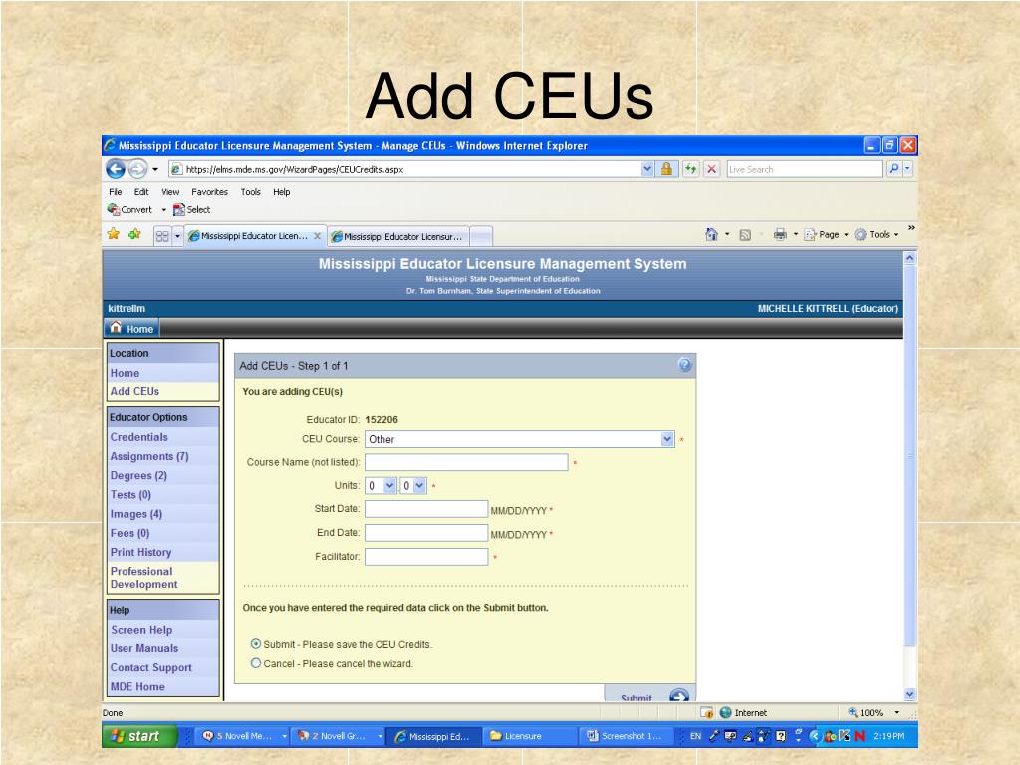Screen dimensions: 1020x765
Task: Click the Select toolbar icon
Action: [x=192, y=209]
